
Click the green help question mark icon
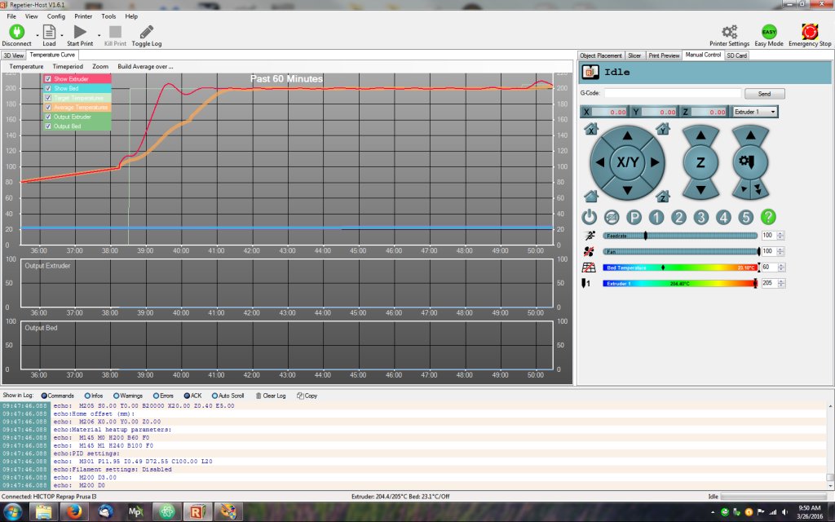point(767,217)
